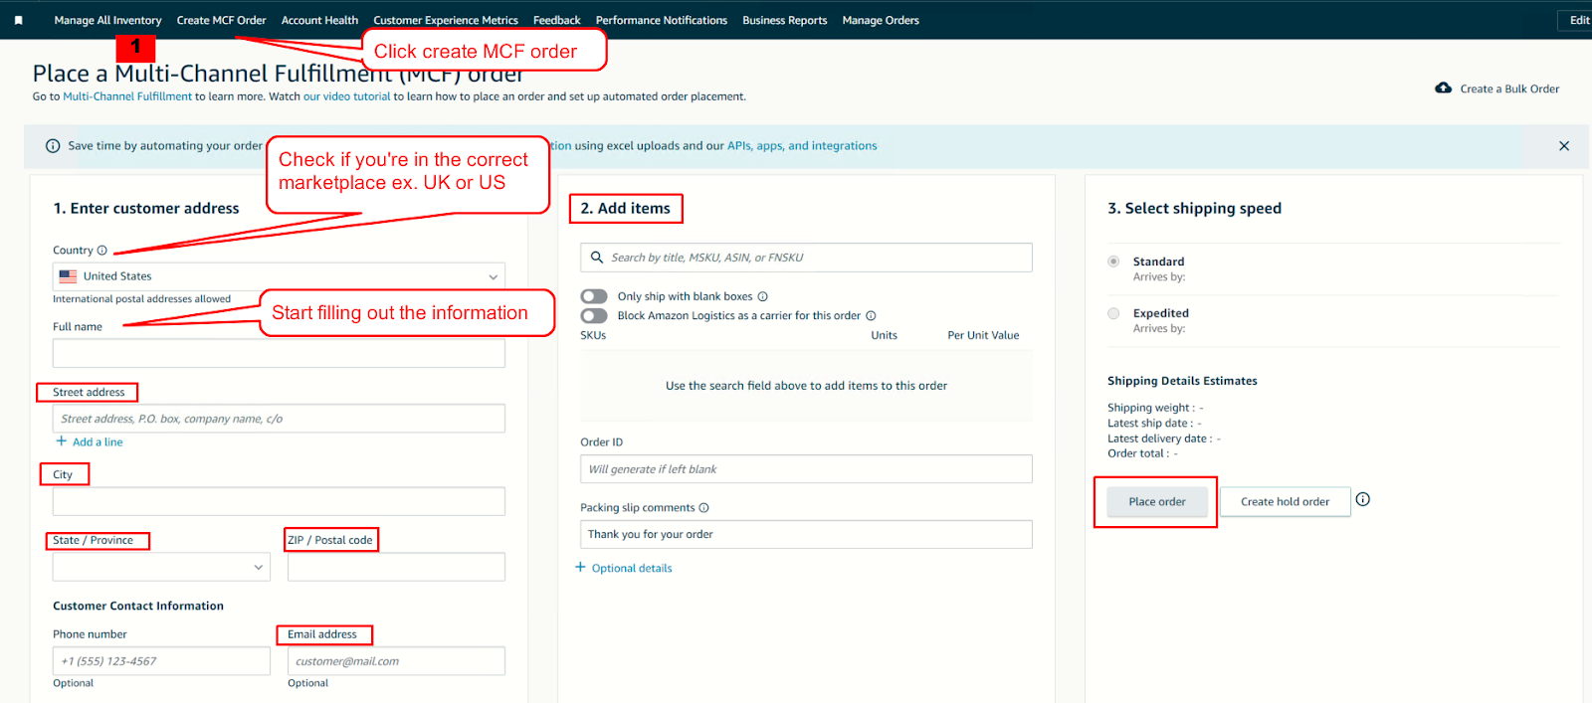
Task: Open Business Reports in navigation bar
Action: pos(785,20)
